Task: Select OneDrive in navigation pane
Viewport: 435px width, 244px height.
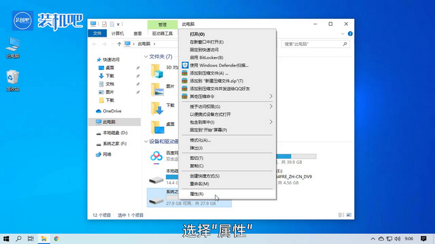Action: click(x=111, y=111)
